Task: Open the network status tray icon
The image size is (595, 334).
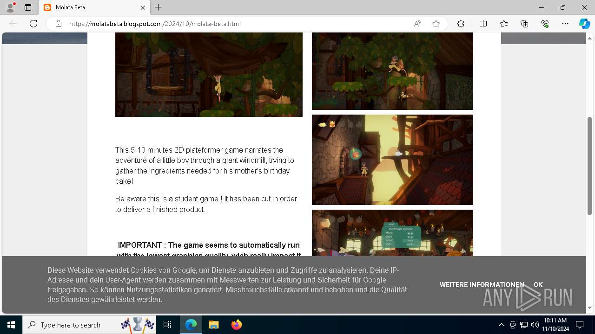Action: [x=524, y=325]
